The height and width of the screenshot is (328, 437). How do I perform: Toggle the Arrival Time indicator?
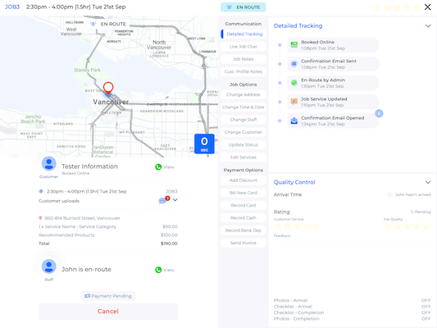pyautogui.click(x=389, y=195)
